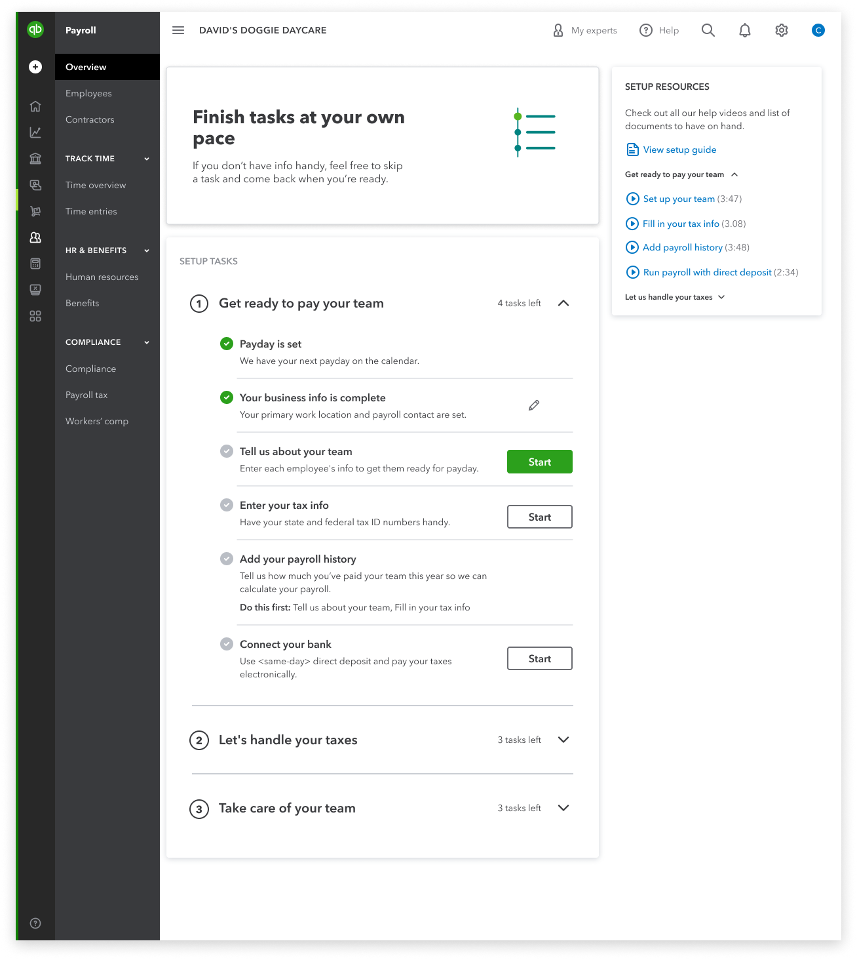
Task: Open the Home house icon in left rail
Action: point(35,106)
